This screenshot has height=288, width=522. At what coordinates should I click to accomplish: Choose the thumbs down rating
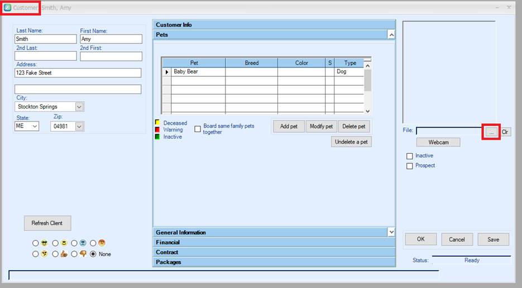[74, 254]
